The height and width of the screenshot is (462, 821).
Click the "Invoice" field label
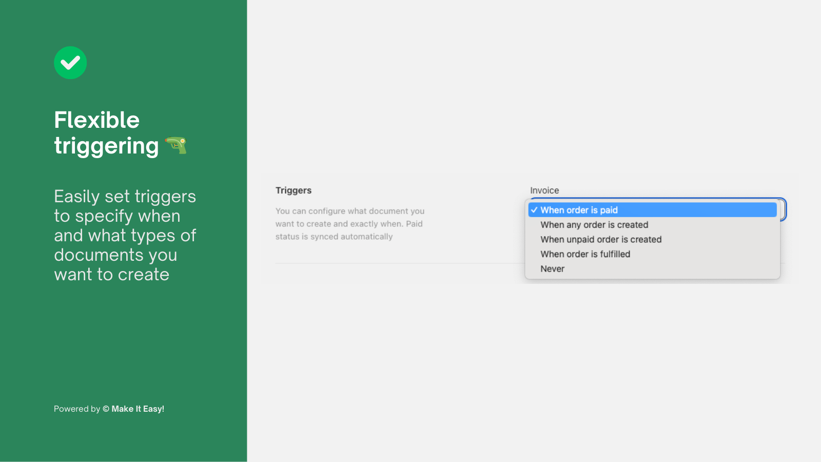(544, 190)
